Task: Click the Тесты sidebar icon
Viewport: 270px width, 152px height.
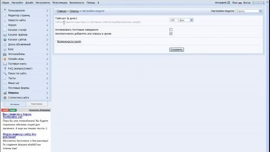Action: pyautogui.click(x=5, y=78)
